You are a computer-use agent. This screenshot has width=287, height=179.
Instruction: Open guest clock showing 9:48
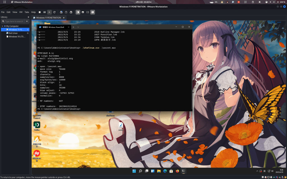click(279, 171)
